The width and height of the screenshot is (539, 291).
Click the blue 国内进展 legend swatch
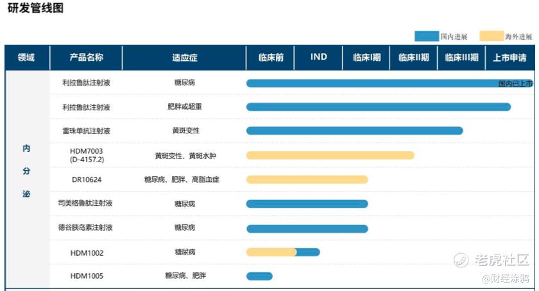click(427, 36)
